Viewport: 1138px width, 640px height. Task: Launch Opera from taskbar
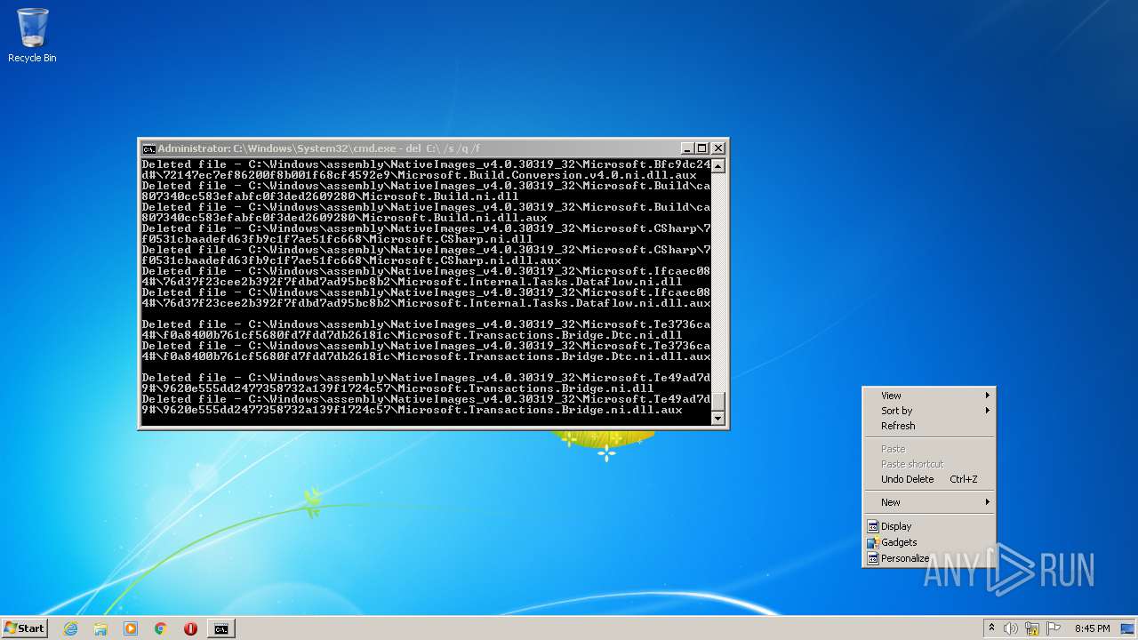[190, 628]
